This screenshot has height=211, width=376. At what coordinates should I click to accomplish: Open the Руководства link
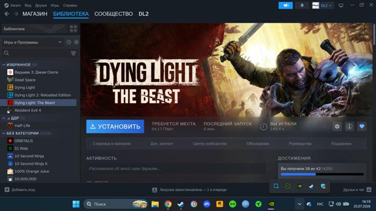point(300,144)
